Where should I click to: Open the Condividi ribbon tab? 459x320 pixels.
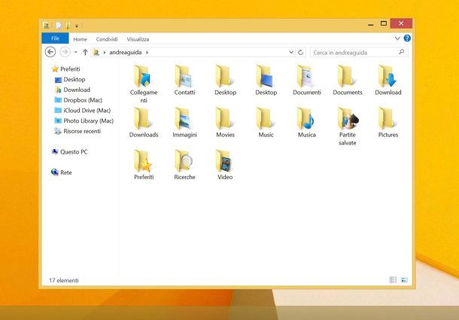coord(107,39)
